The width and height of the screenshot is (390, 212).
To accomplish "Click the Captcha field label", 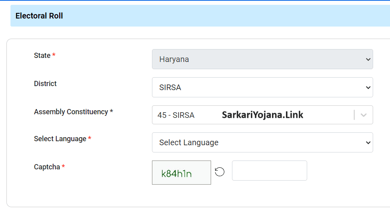I will coord(47,167).
